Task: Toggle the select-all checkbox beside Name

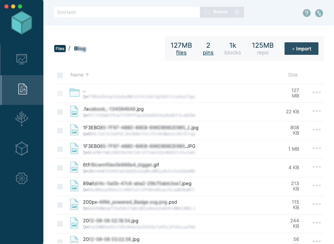Action: point(60,75)
